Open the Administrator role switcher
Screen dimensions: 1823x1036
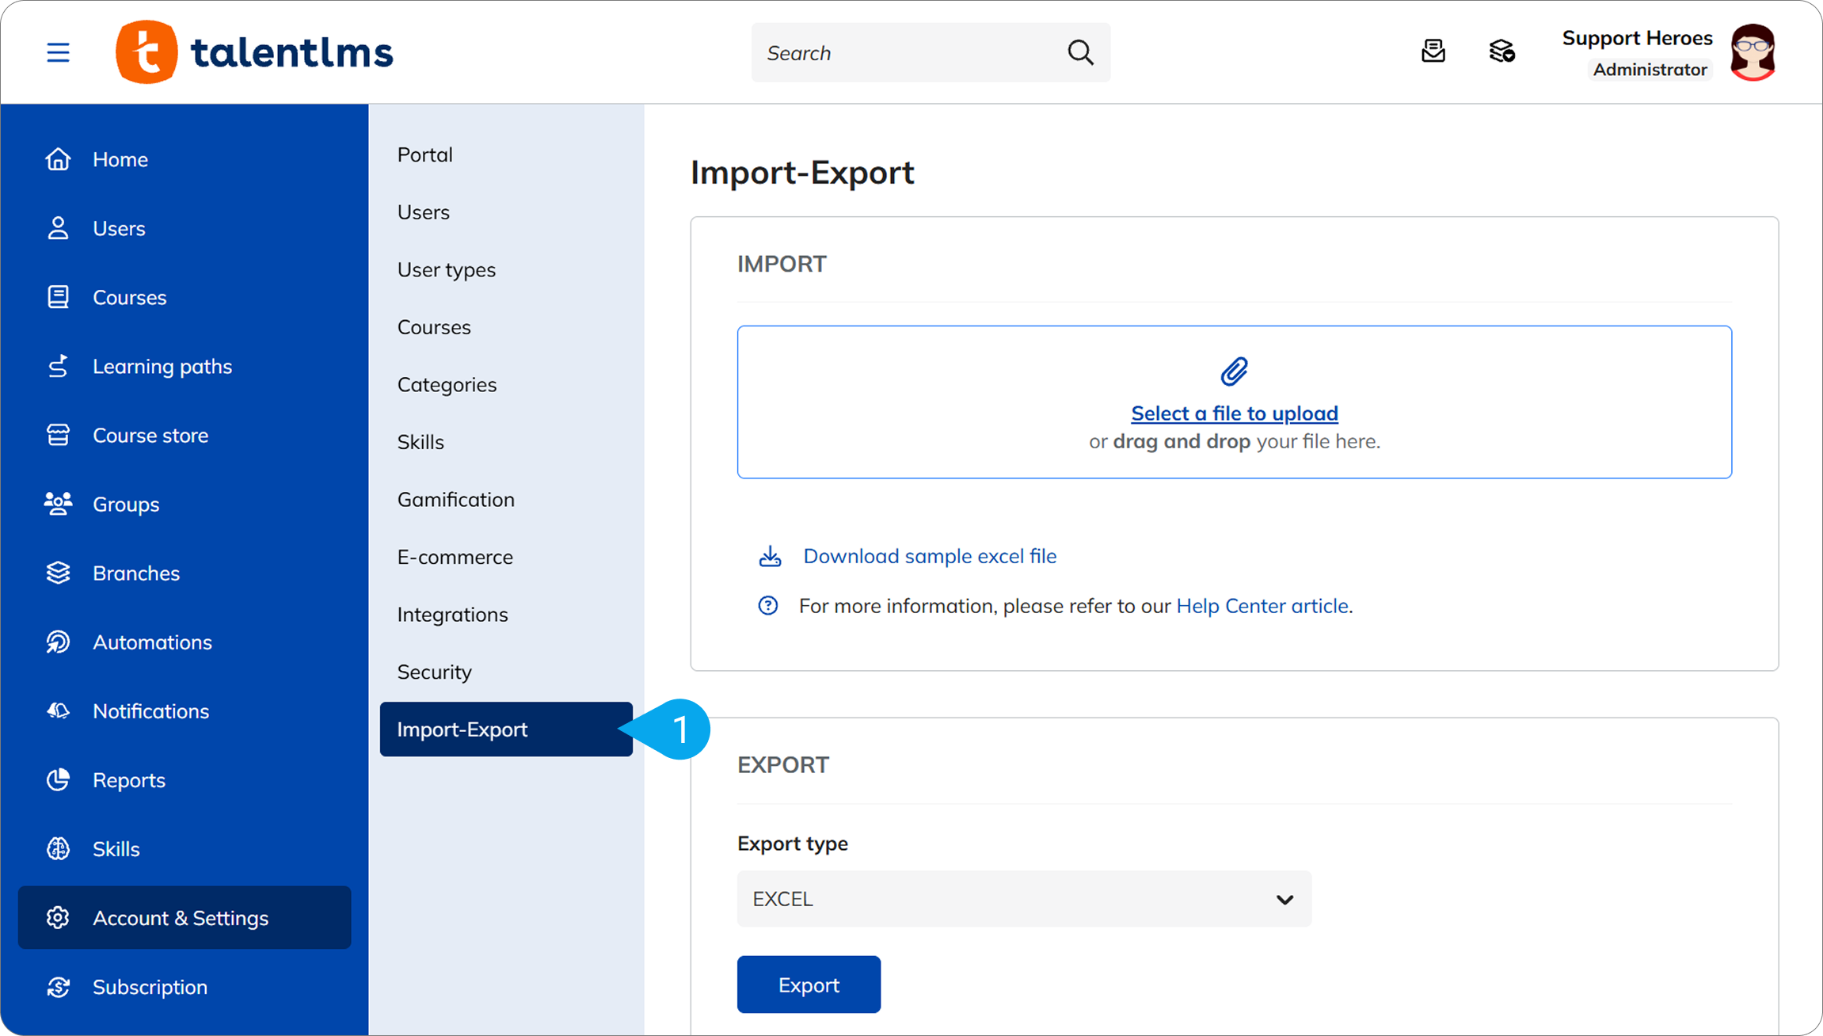1650,70
